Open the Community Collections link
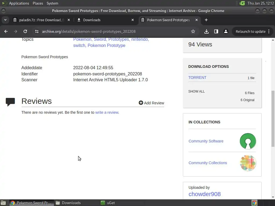 pyautogui.click(x=208, y=163)
